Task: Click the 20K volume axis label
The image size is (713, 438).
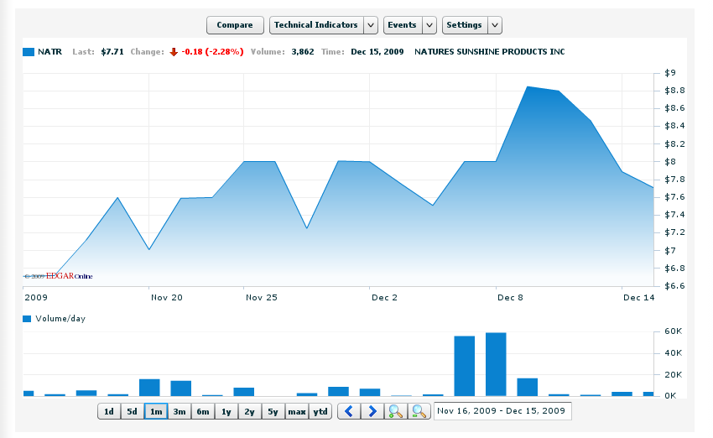Action: (x=674, y=375)
